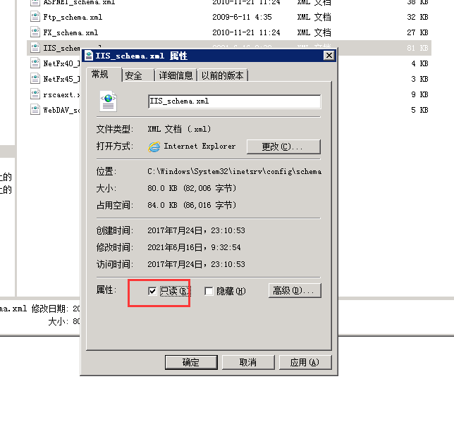Confirm with the 确定 button
The image size is (454, 429).
coord(191,362)
